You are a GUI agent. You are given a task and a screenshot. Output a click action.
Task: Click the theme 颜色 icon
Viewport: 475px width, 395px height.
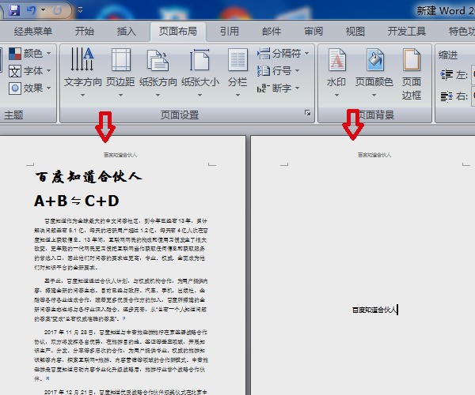click(15, 54)
